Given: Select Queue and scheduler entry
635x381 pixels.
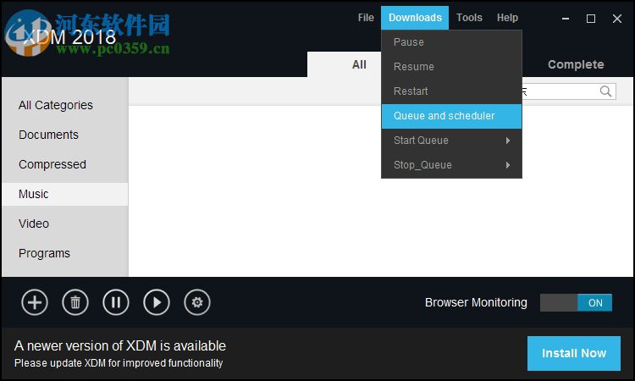Looking at the screenshot, I should pos(451,116).
